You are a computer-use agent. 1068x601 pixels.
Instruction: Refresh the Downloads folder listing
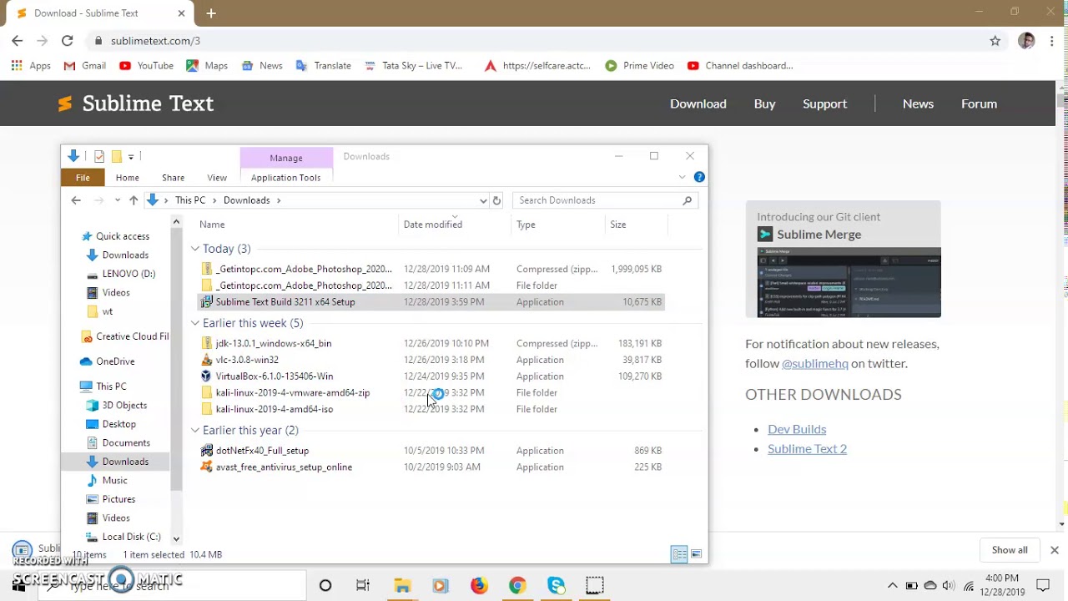point(496,200)
